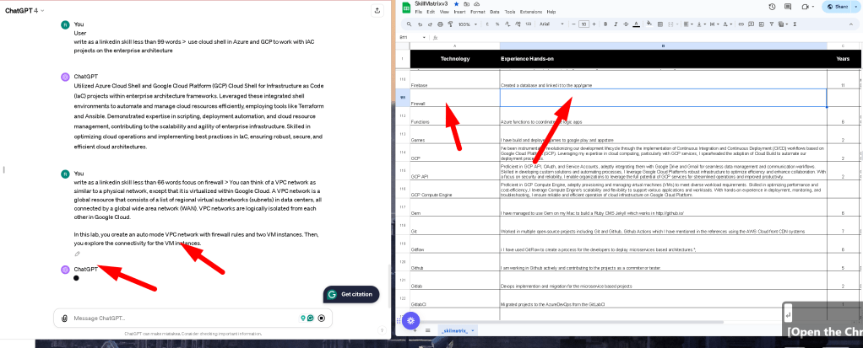863x348 pixels.
Task: Click the Share button in Sheets
Action: click(839, 7)
